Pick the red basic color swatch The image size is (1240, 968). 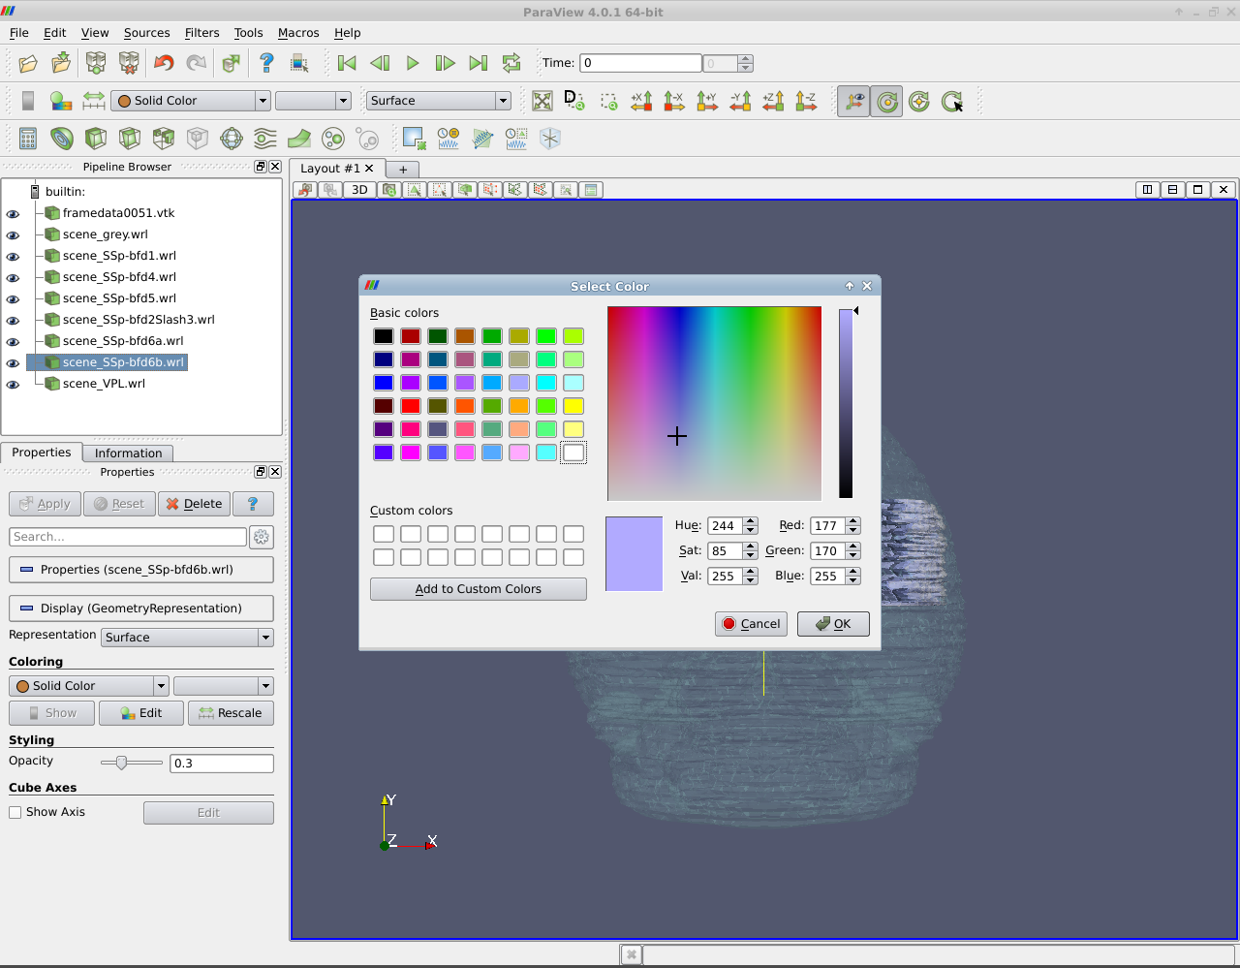411,406
